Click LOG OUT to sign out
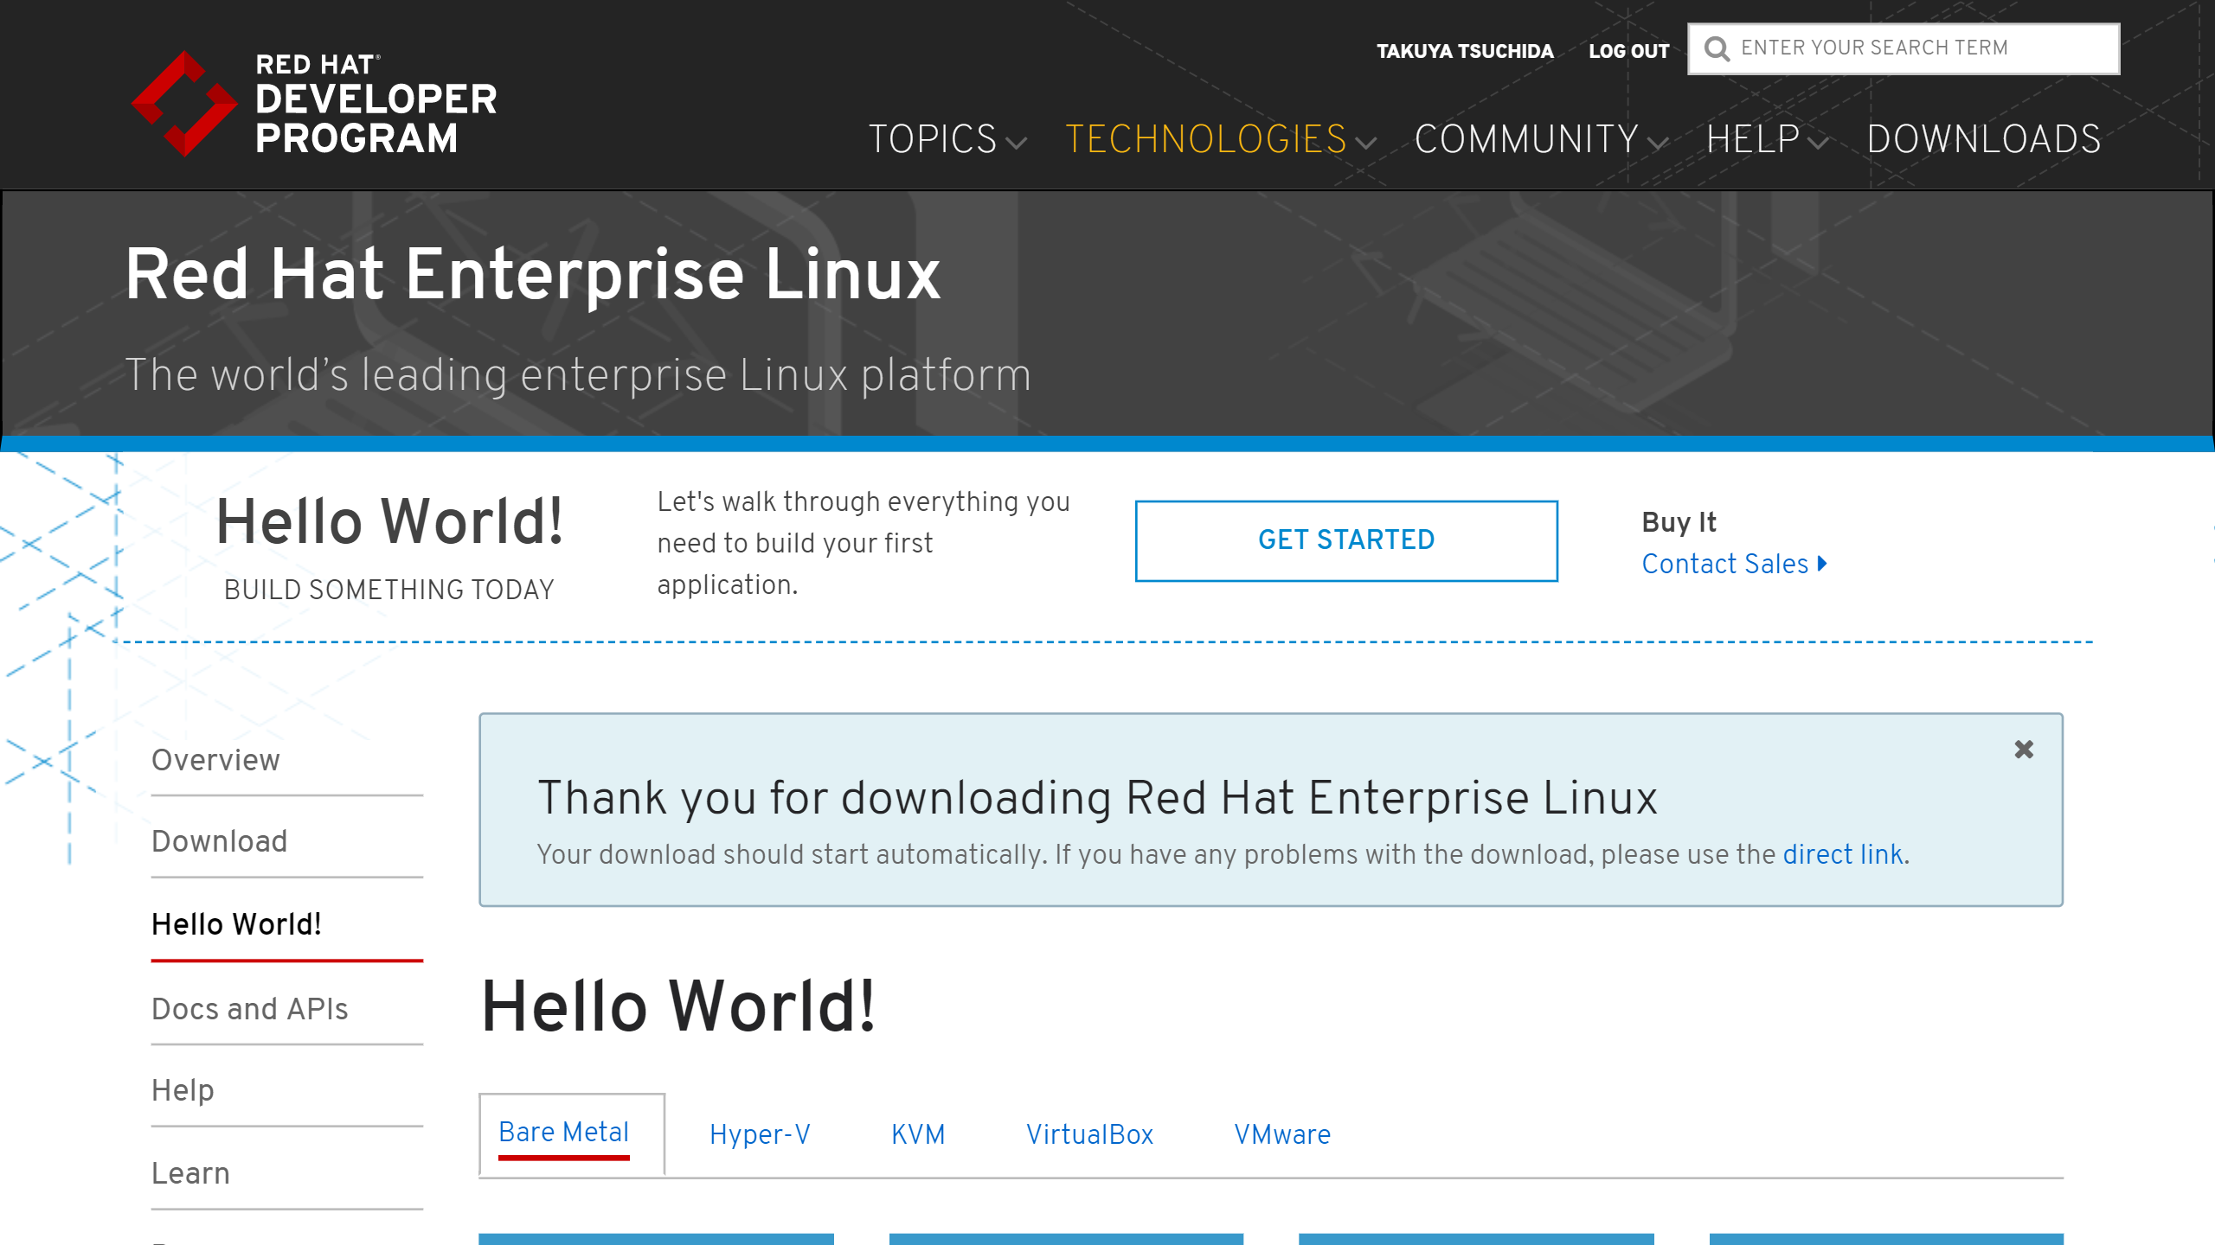2215x1245 pixels. pyautogui.click(x=1628, y=50)
